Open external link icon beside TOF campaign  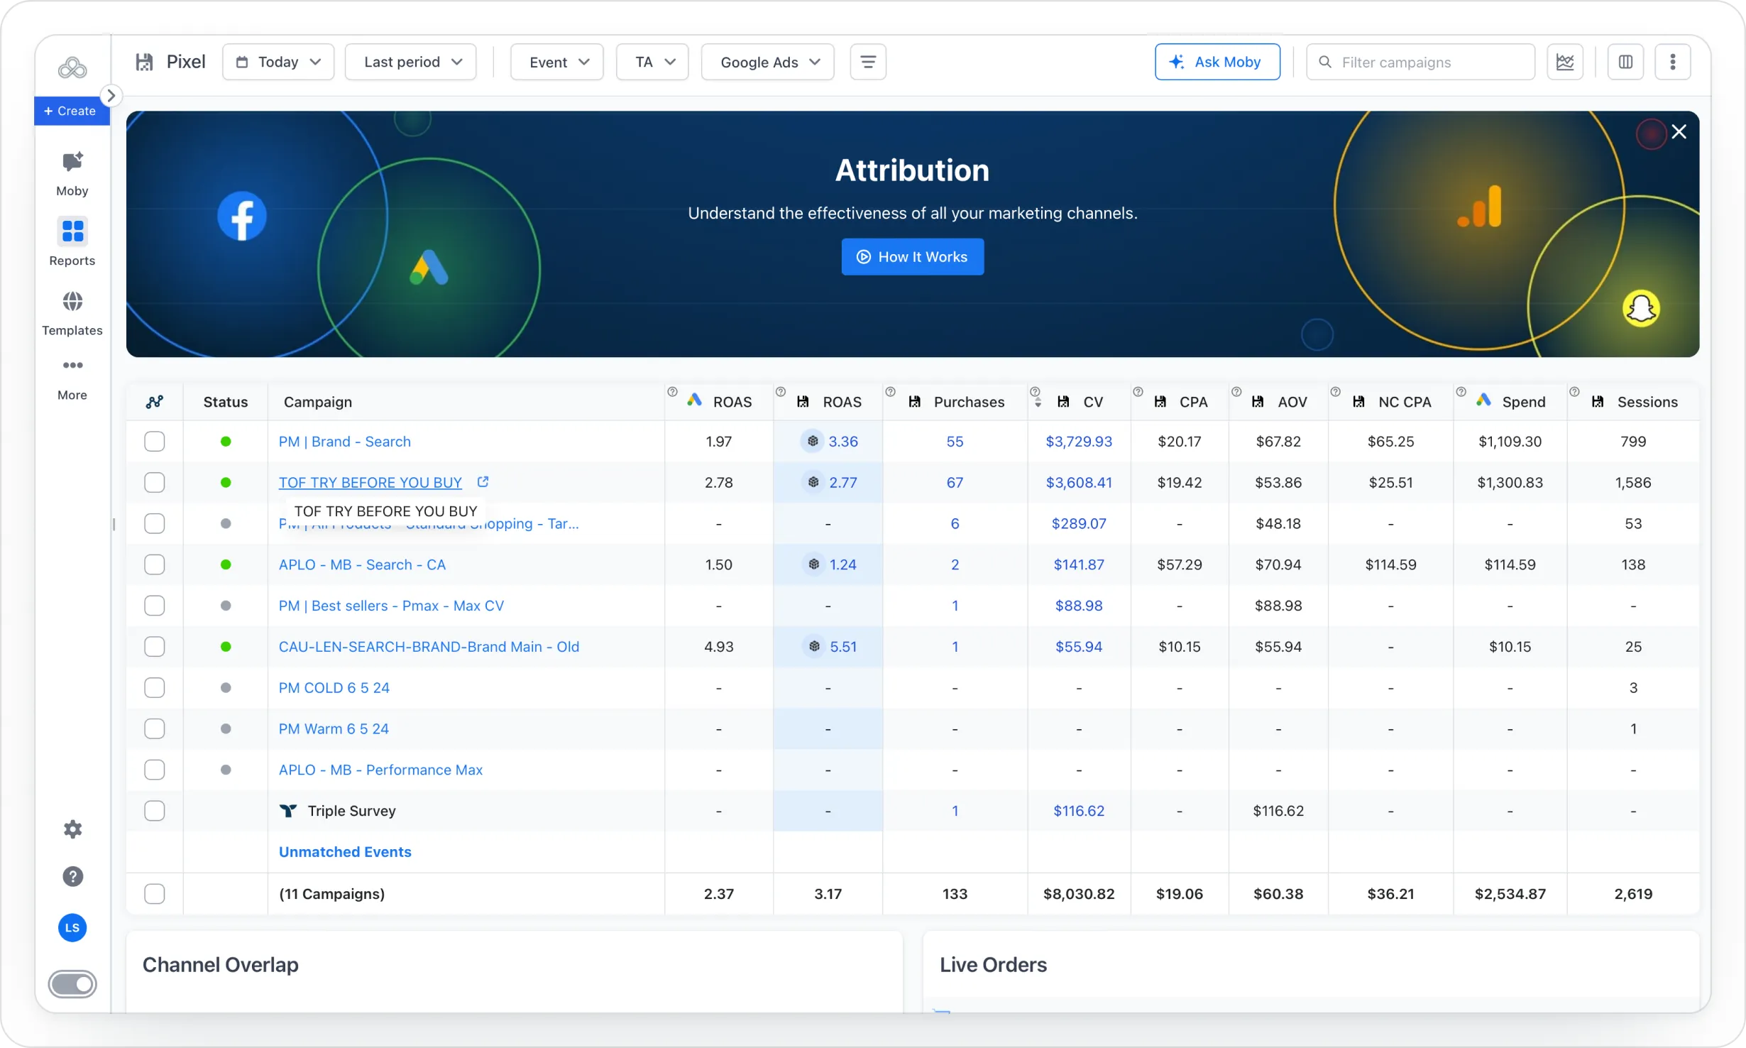tap(483, 482)
